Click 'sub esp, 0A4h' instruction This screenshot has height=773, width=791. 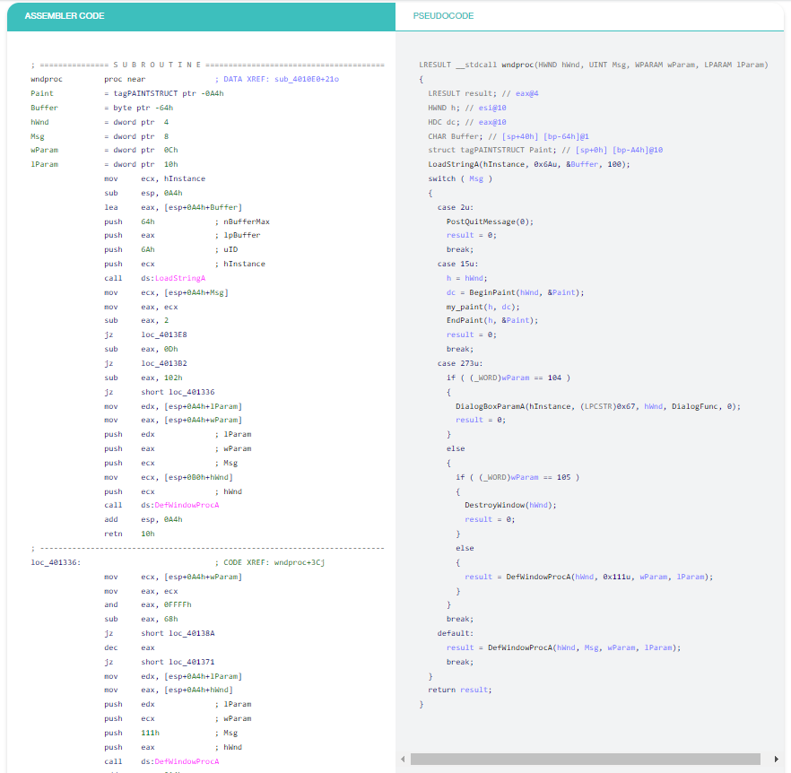[x=143, y=193]
